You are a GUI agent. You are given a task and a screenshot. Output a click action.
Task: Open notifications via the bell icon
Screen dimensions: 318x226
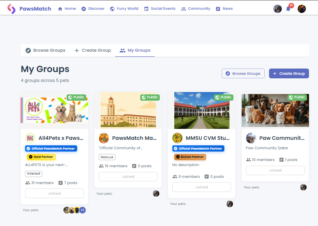pyautogui.click(x=289, y=8)
